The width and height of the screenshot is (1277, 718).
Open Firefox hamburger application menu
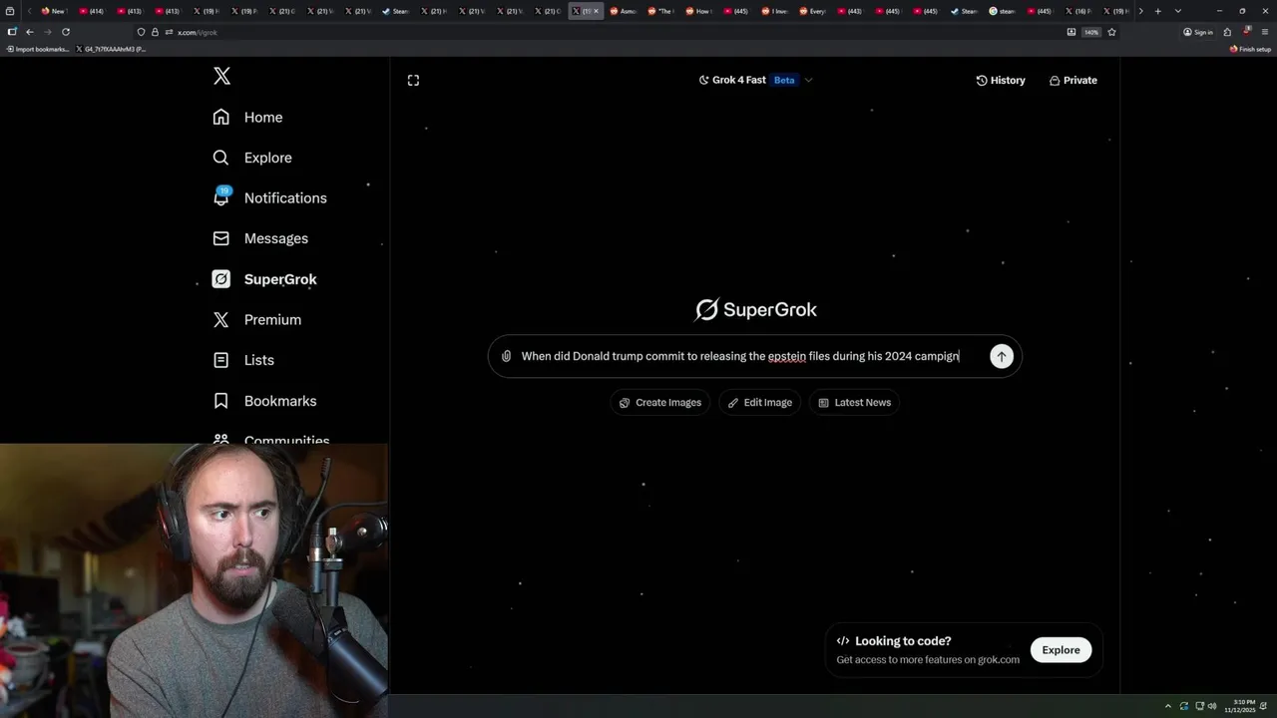tap(1264, 32)
